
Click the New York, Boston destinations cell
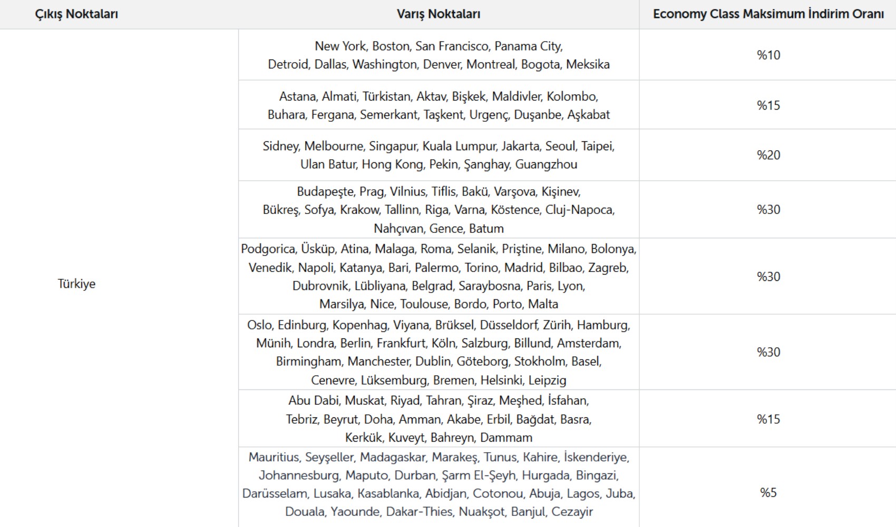click(439, 55)
